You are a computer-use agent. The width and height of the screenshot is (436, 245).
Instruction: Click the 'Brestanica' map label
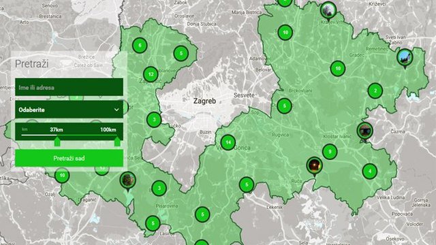tap(50, 16)
